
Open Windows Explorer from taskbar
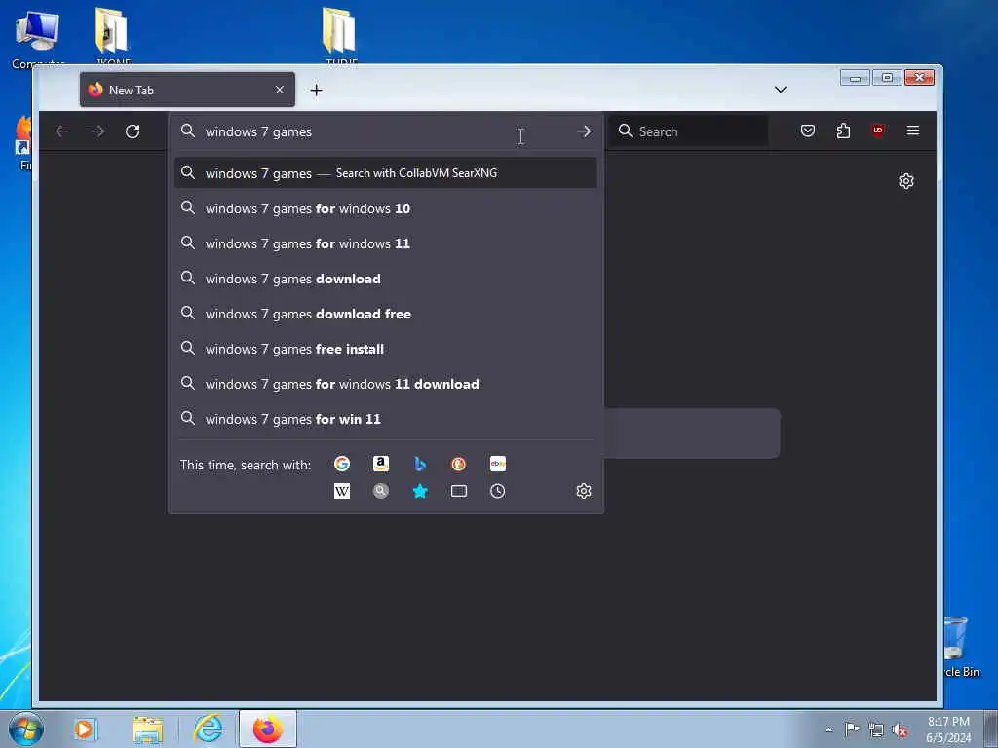(148, 729)
